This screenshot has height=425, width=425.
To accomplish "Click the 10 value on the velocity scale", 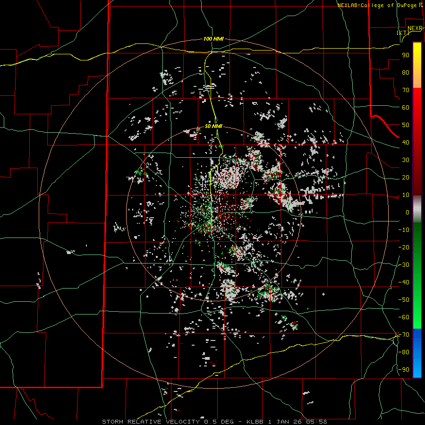I will tap(406, 195).
